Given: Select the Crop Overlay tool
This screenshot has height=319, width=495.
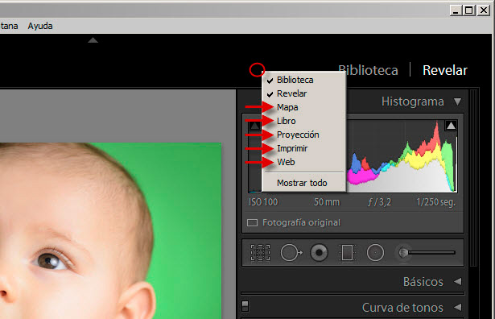Looking at the screenshot, I should pyautogui.click(x=260, y=253).
